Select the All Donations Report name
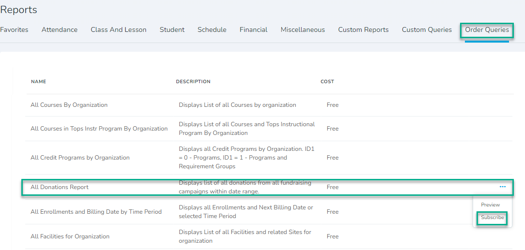The image size is (525, 250). tap(60, 187)
